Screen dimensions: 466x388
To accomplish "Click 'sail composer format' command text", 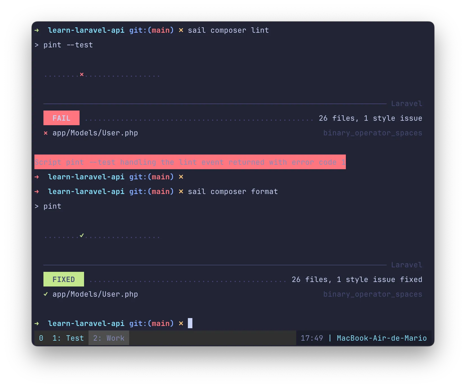I will click(233, 191).
